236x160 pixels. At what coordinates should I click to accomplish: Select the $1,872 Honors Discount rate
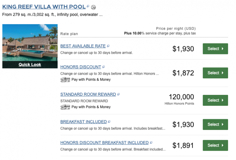215,73
